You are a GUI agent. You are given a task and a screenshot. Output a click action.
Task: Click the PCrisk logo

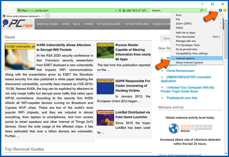pyautogui.click(x=18, y=24)
